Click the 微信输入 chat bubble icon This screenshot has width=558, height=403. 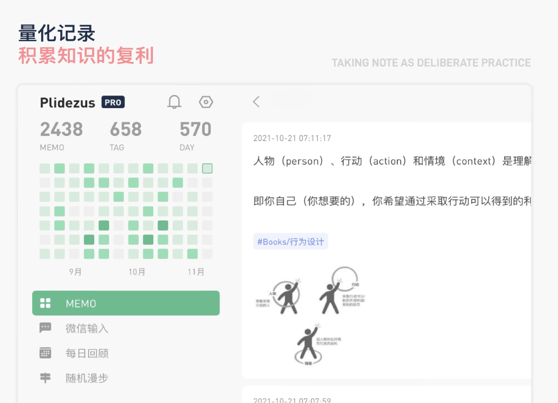click(x=45, y=328)
